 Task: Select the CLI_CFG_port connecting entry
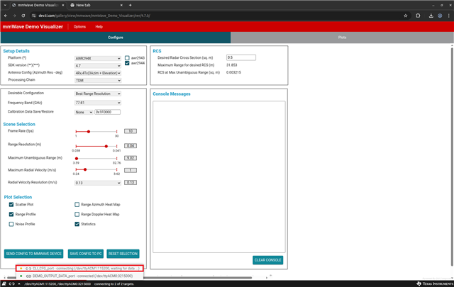[79, 269]
